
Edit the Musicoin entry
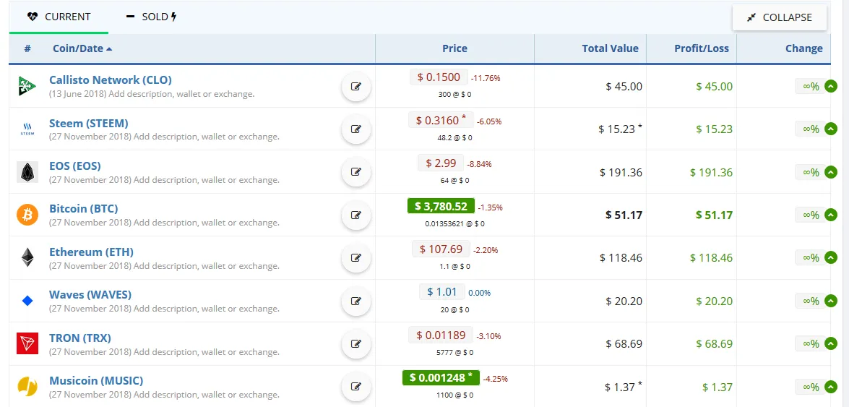(x=355, y=387)
